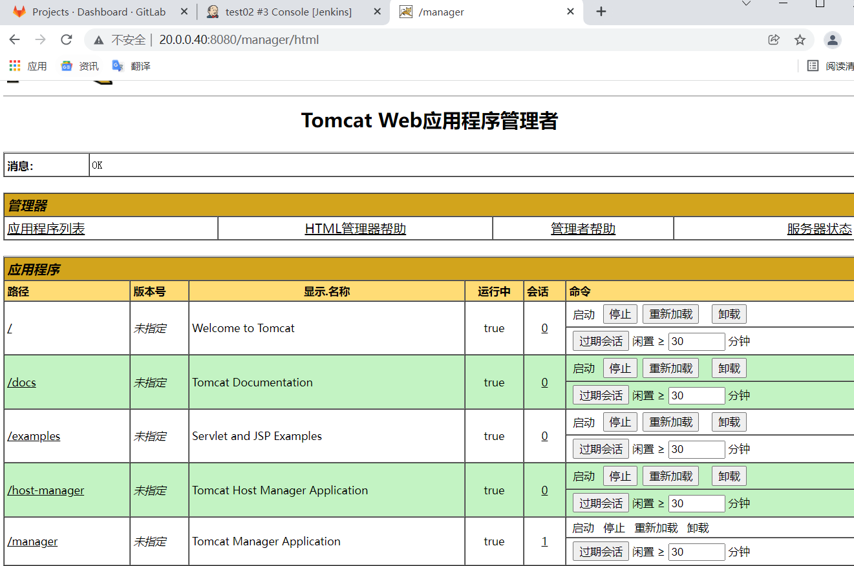Screen dimensions: 854x566
Task: Reload the /docs application
Action: tap(670, 368)
